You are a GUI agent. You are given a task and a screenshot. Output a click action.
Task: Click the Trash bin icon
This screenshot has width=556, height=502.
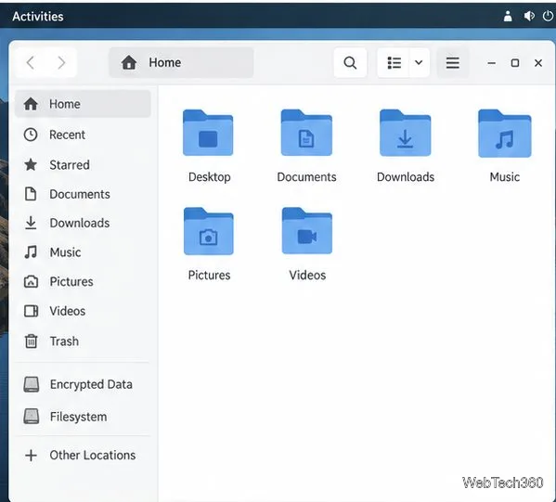click(x=31, y=341)
